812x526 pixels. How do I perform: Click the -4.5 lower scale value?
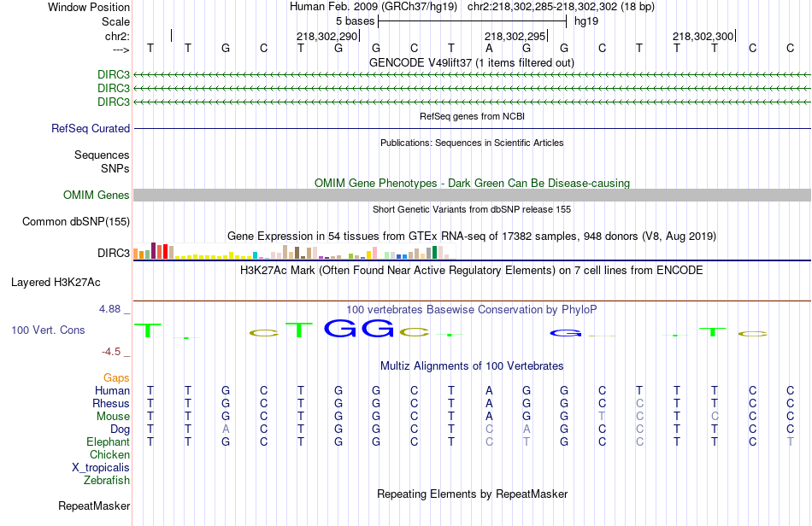111,352
